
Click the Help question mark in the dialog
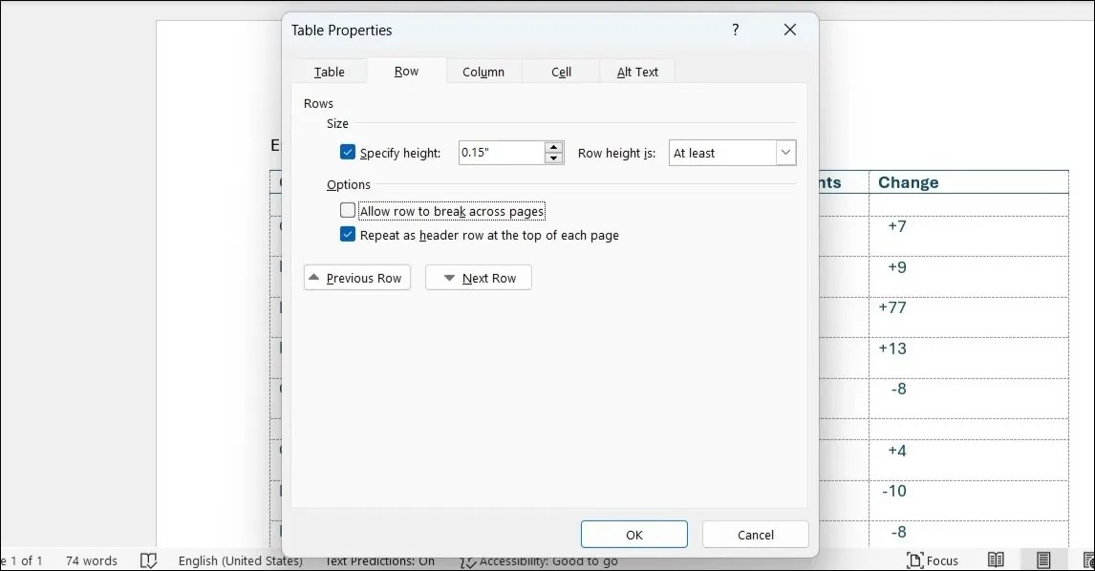click(735, 30)
